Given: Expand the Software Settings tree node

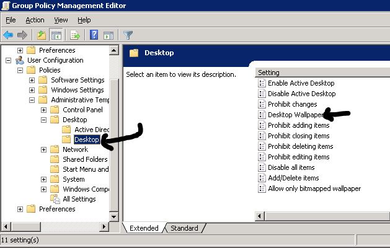Looking at the screenshot, I should click(x=32, y=80).
